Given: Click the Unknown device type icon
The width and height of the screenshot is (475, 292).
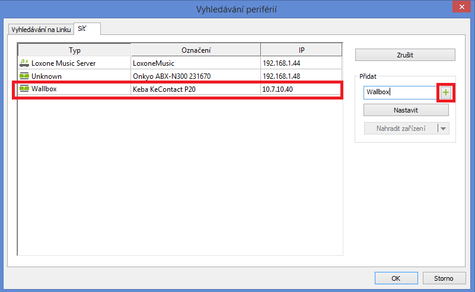Looking at the screenshot, I should pos(24,76).
